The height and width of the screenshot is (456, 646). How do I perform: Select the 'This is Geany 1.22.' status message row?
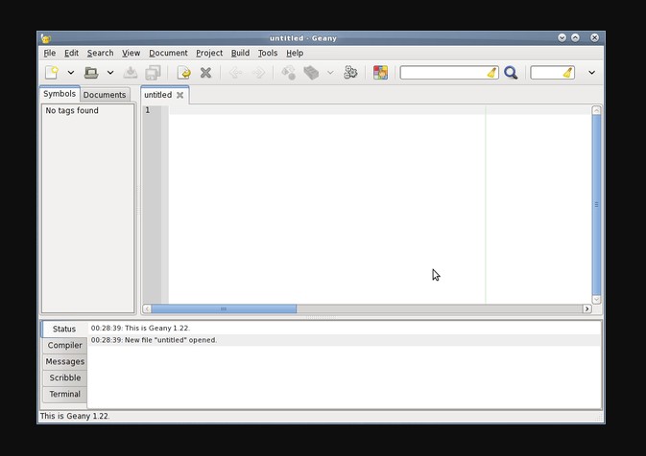[344, 329]
